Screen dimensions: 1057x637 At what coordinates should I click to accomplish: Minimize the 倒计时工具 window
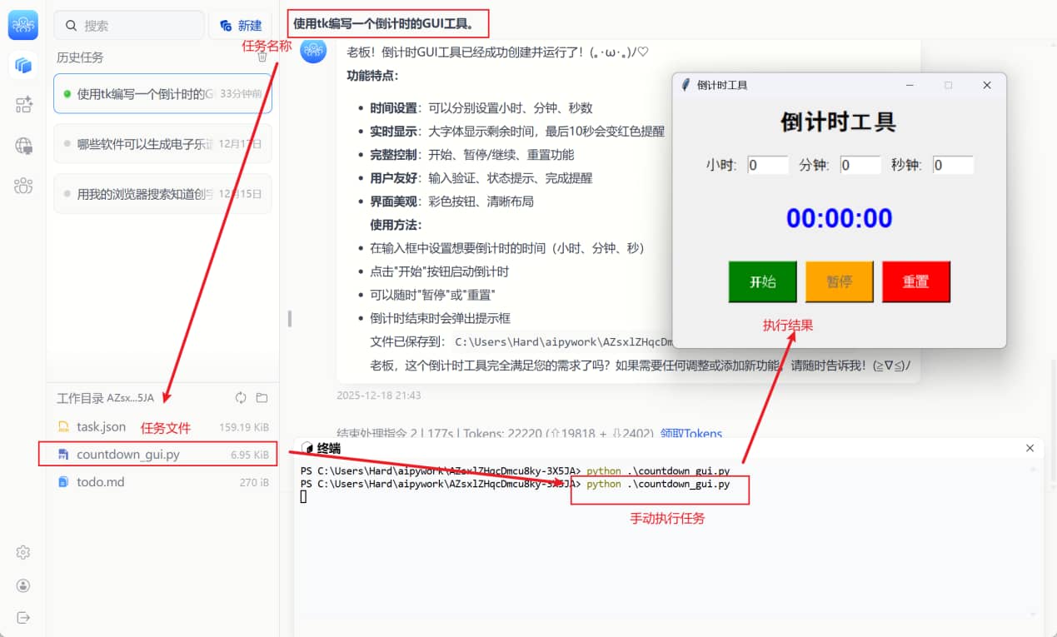coord(910,85)
